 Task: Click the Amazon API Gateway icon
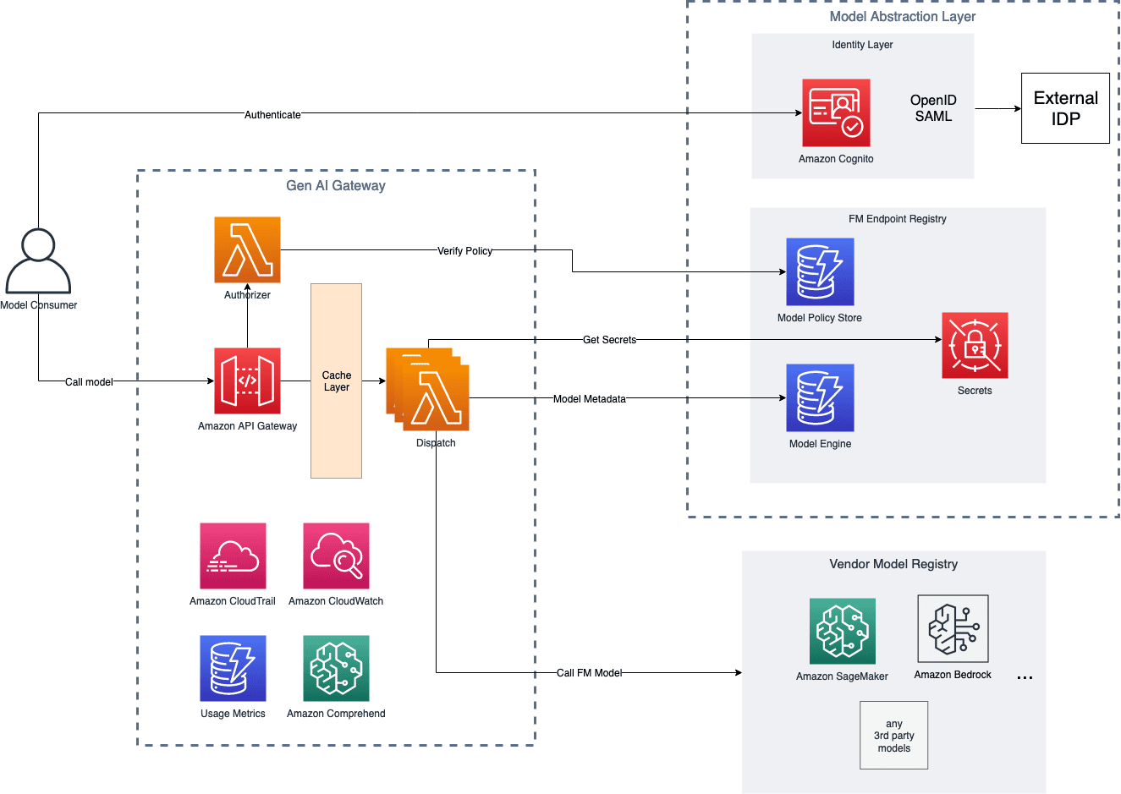click(247, 381)
